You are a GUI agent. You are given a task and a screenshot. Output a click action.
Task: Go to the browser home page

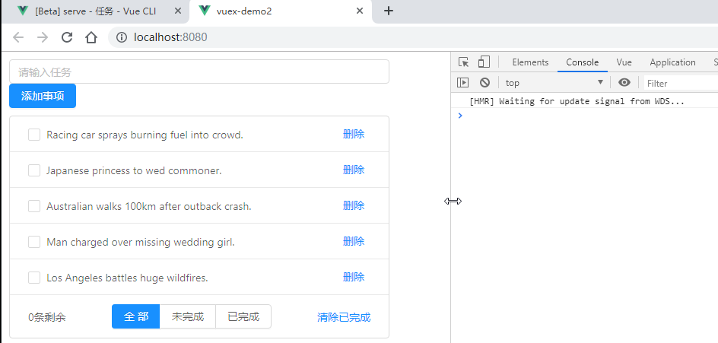click(x=91, y=37)
